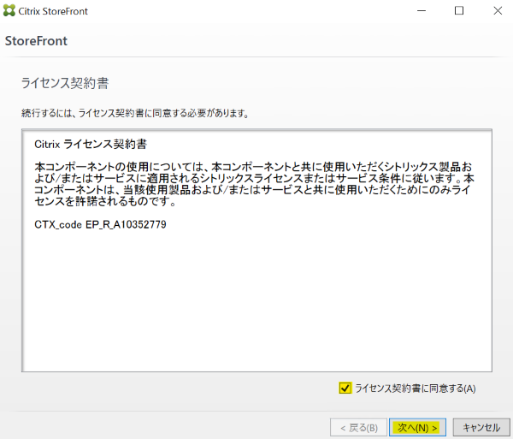Click inside the license agreement text box

[x=256, y=251]
